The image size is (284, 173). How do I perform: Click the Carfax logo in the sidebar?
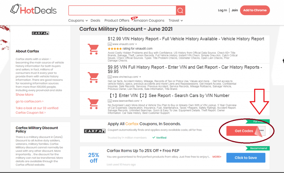[x=40, y=33]
